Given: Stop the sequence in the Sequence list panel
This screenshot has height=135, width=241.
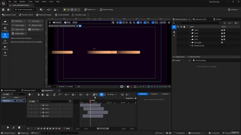Looking at the screenshot, I should pos(19,127).
